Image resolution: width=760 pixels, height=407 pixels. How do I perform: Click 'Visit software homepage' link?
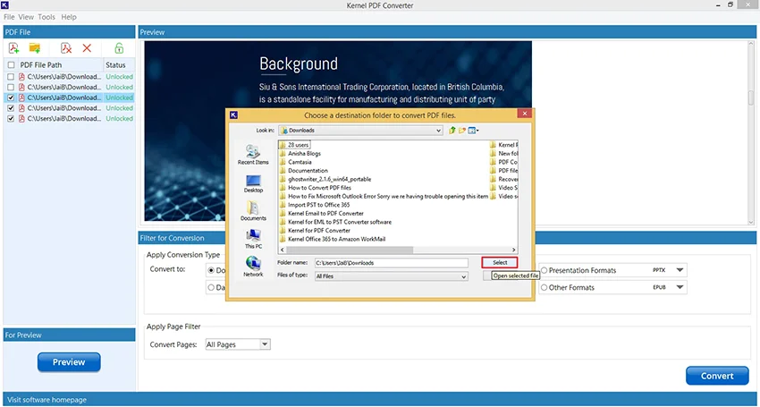tap(46, 400)
